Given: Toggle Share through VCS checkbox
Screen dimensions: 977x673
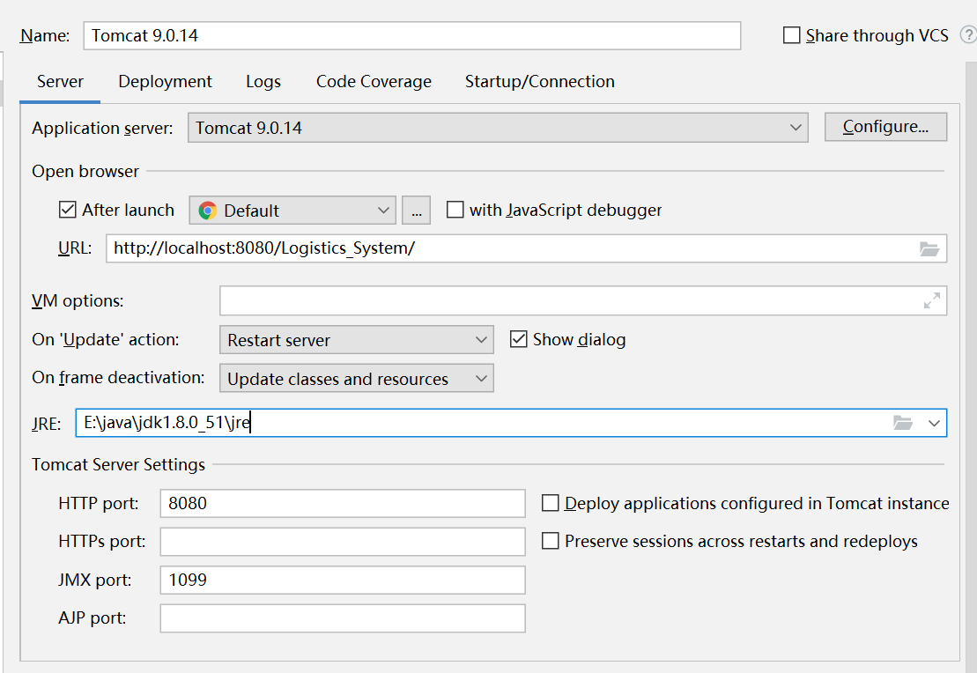Looking at the screenshot, I should 791,35.
